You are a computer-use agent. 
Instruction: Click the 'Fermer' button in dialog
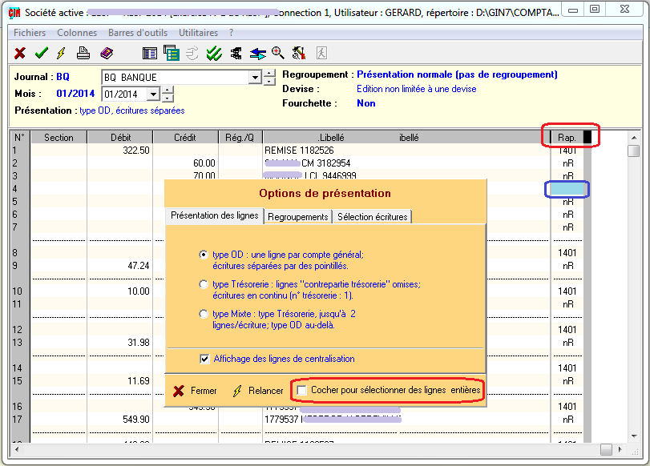coord(196,391)
